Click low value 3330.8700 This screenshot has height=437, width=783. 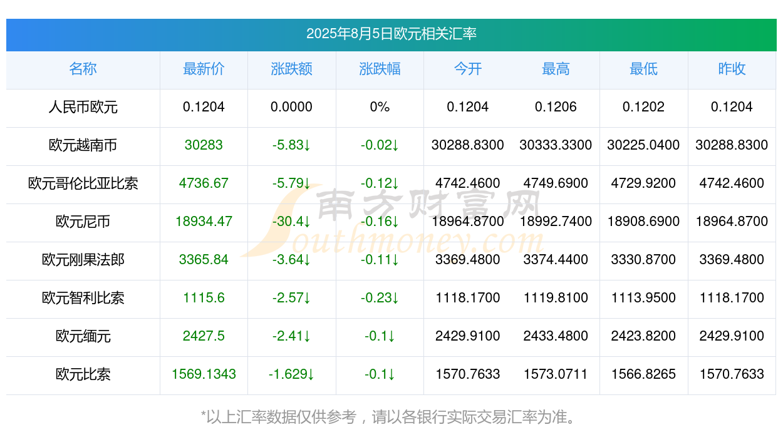coord(643,260)
